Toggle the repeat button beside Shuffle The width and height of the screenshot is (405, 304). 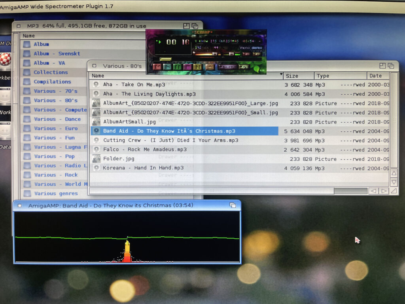click(244, 67)
